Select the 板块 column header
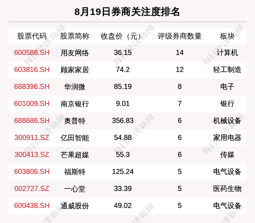Image resolution: width=255 pixels, height=223 pixels. click(227, 36)
